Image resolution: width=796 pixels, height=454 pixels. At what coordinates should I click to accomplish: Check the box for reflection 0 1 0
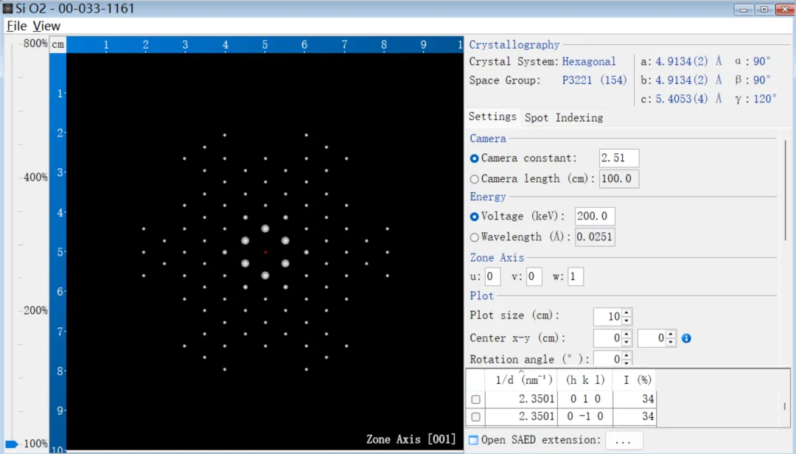tap(475, 399)
